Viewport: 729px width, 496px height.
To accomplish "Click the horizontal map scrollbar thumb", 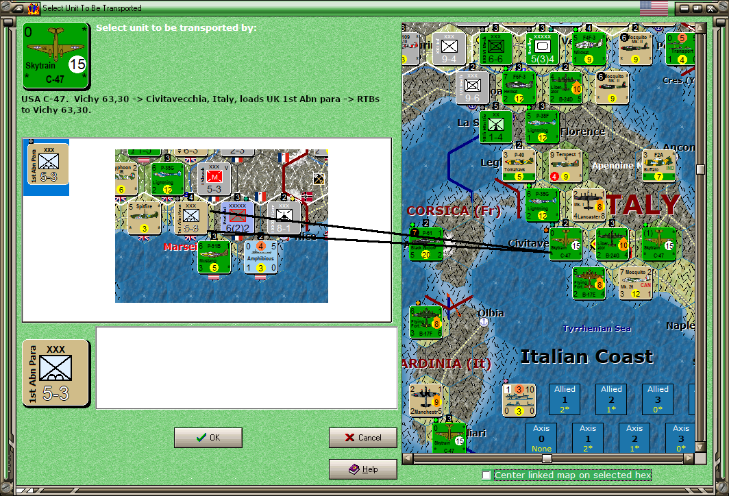I will click(x=547, y=459).
